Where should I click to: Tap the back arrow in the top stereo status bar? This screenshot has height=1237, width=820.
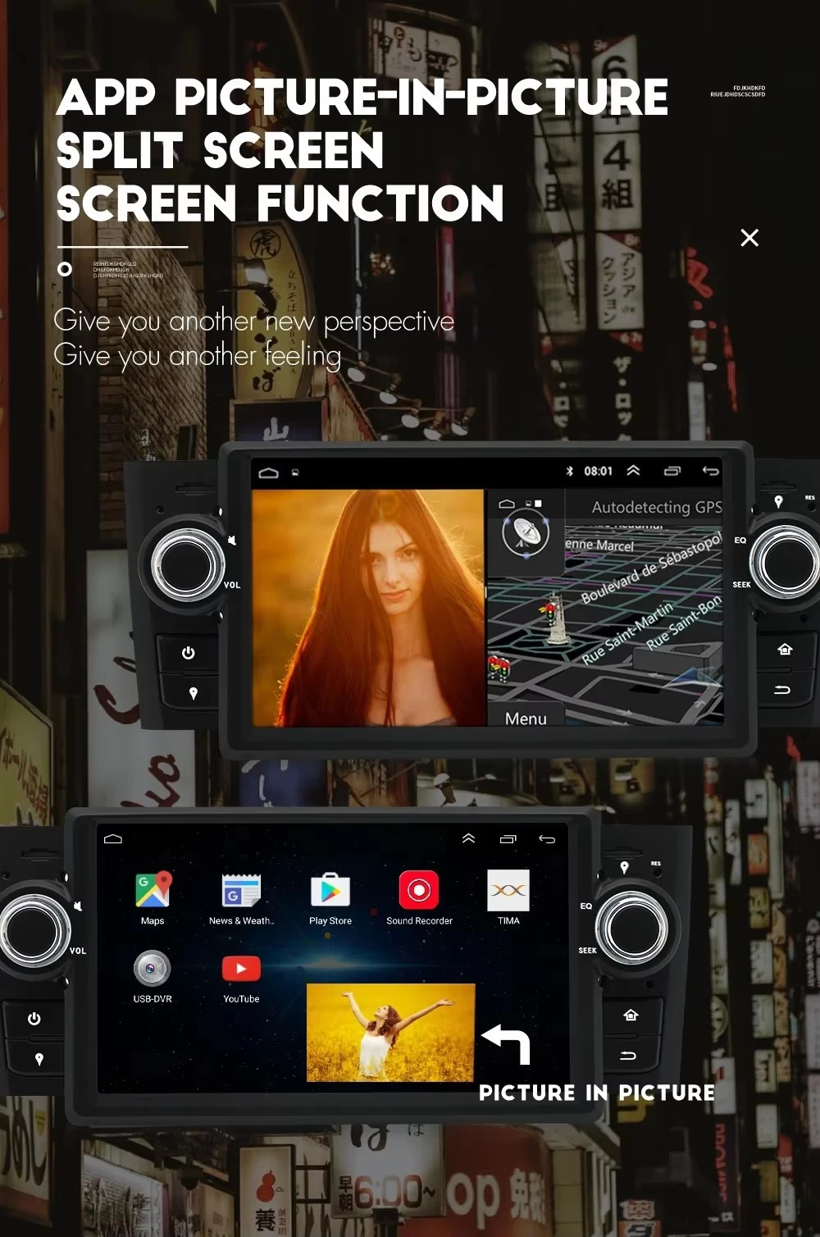pos(710,471)
